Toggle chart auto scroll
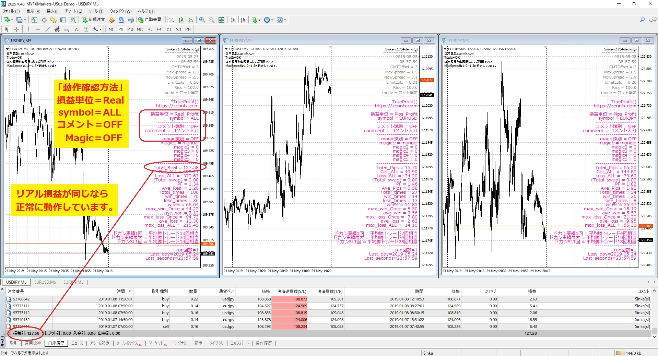The height and width of the screenshot is (356, 658). tap(233, 20)
